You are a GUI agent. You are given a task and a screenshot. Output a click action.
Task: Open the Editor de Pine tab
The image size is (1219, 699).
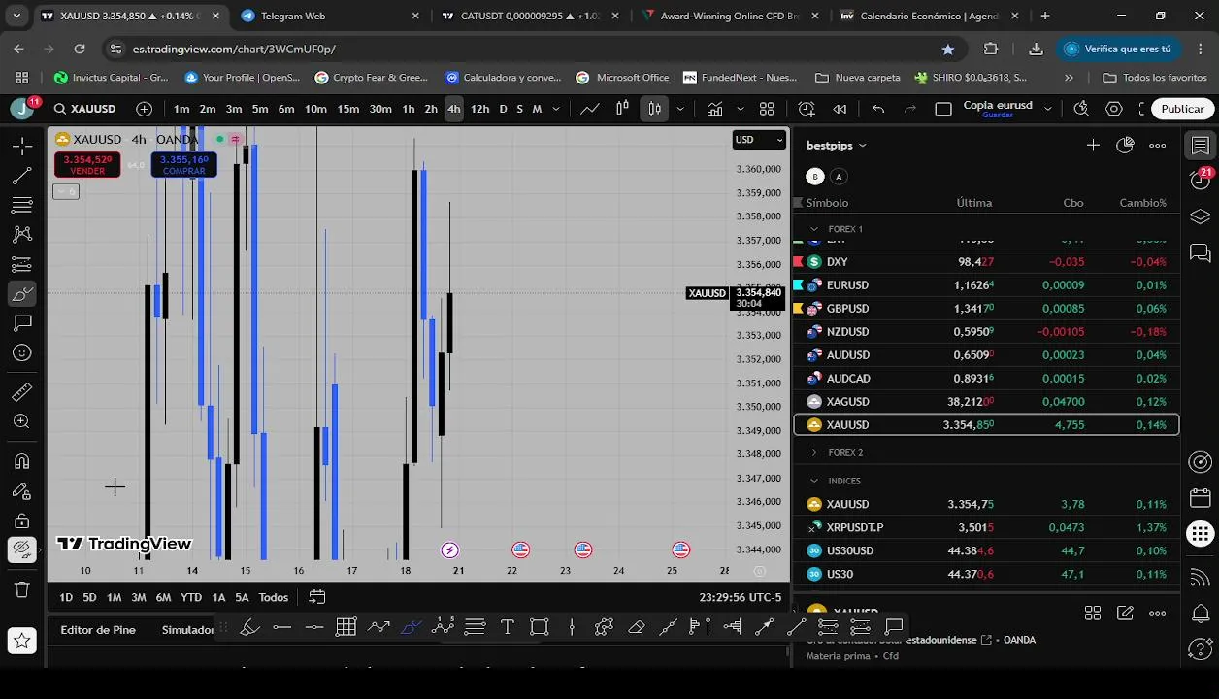pyautogui.click(x=98, y=630)
